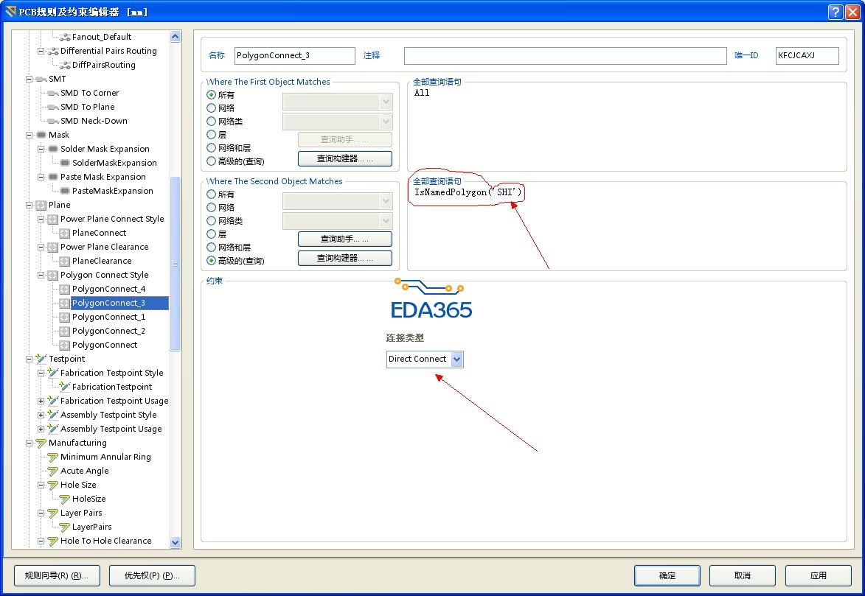Collapse the Plane category node
865x596 pixels.
pyautogui.click(x=29, y=205)
